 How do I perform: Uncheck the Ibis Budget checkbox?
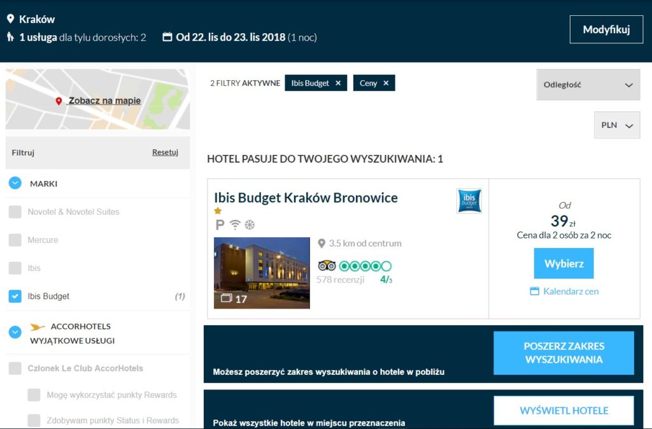click(x=15, y=296)
